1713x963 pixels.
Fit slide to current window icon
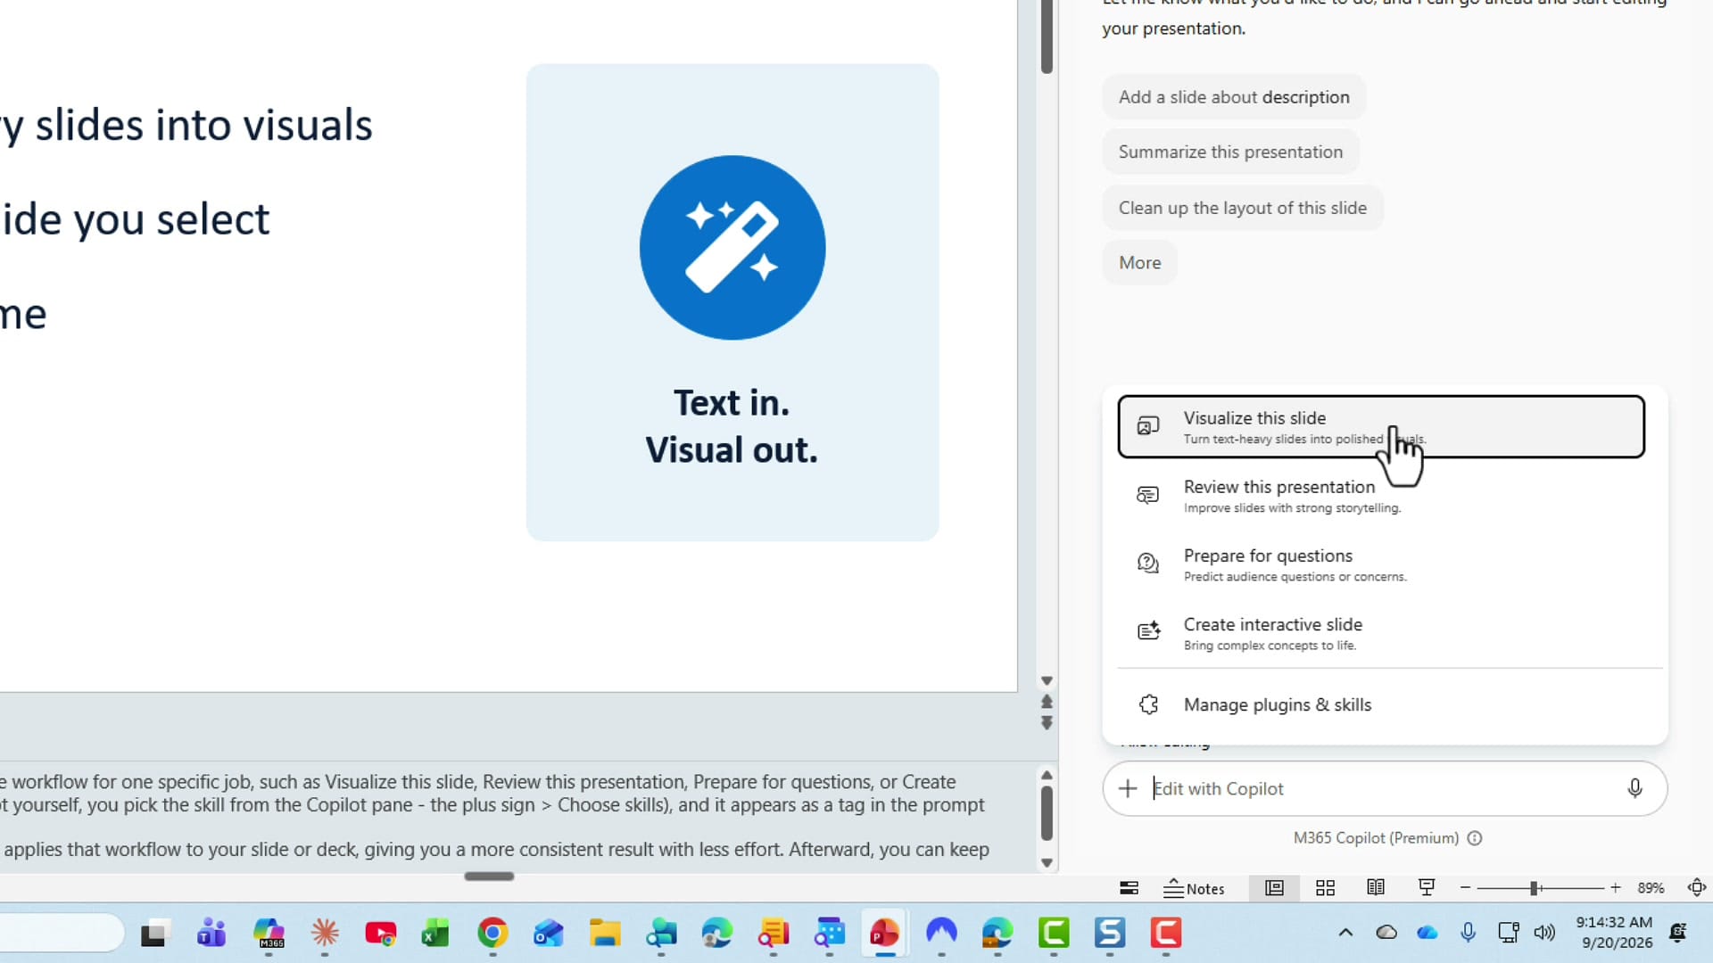1697,888
